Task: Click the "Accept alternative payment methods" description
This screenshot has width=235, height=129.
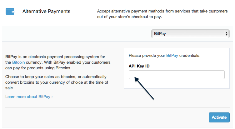Action: pos(162,14)
